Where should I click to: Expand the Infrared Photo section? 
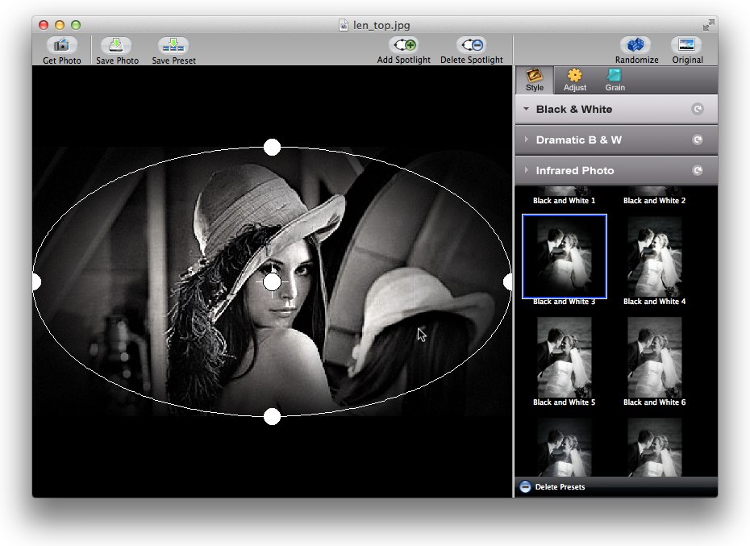coord(616,170)
